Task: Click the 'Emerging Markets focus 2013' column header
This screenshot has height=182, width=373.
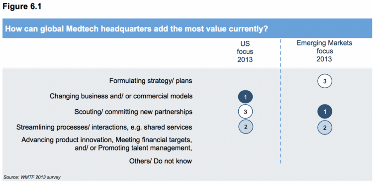Action: point(324,51)
